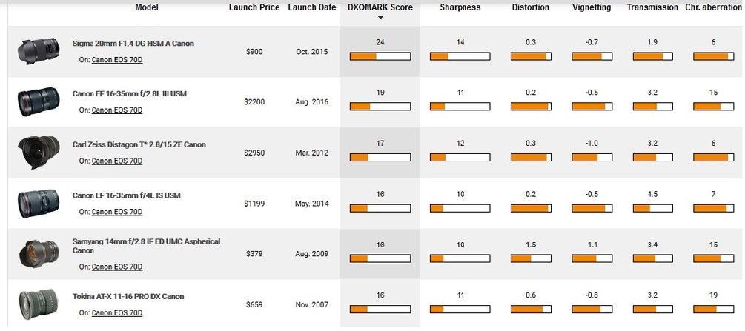Click DXOMARK Score column header text
The image size is (745, 331).
[x=380, y=7]
